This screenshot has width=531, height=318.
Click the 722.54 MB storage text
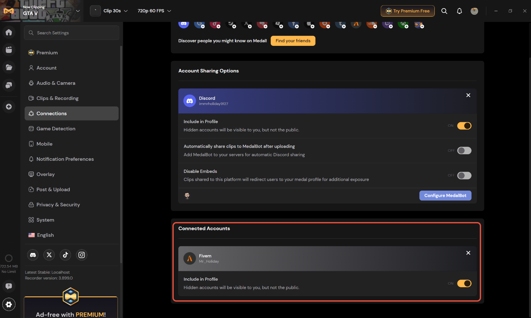[x=9, y=266]
